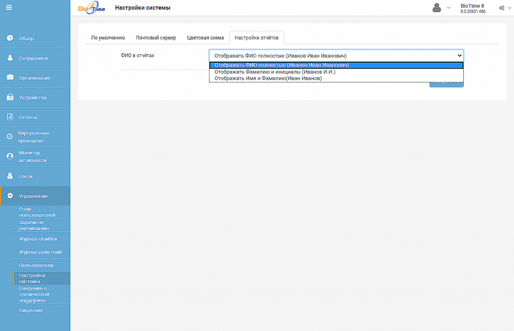
Task: Expand the user account chevron
Action: [448, 8]
